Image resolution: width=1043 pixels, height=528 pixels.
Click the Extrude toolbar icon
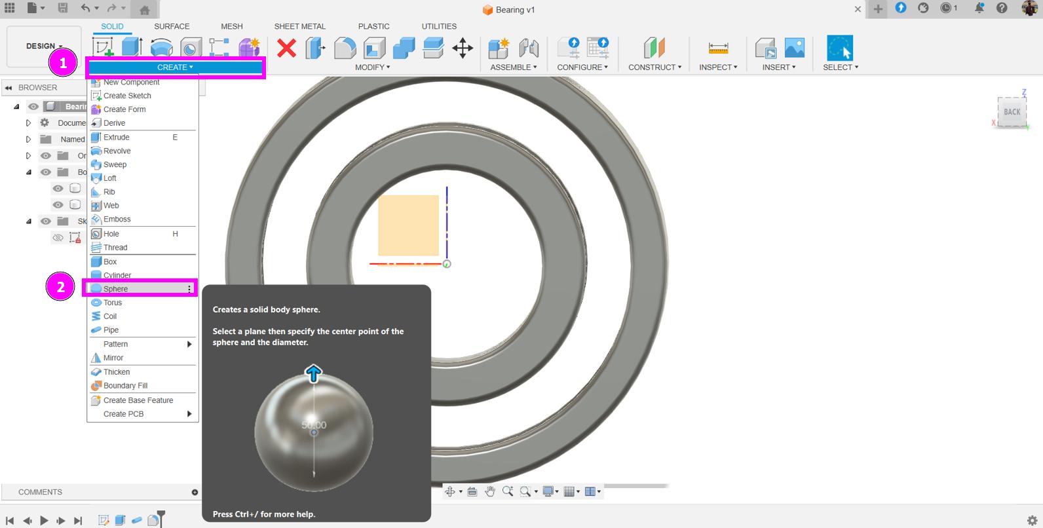pyautogui.click(x=132, y=47)
